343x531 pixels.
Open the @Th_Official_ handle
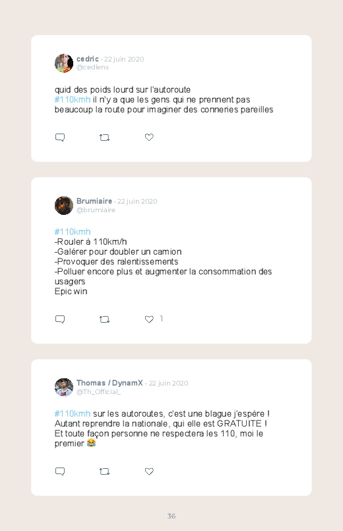[x=99, y=392]
